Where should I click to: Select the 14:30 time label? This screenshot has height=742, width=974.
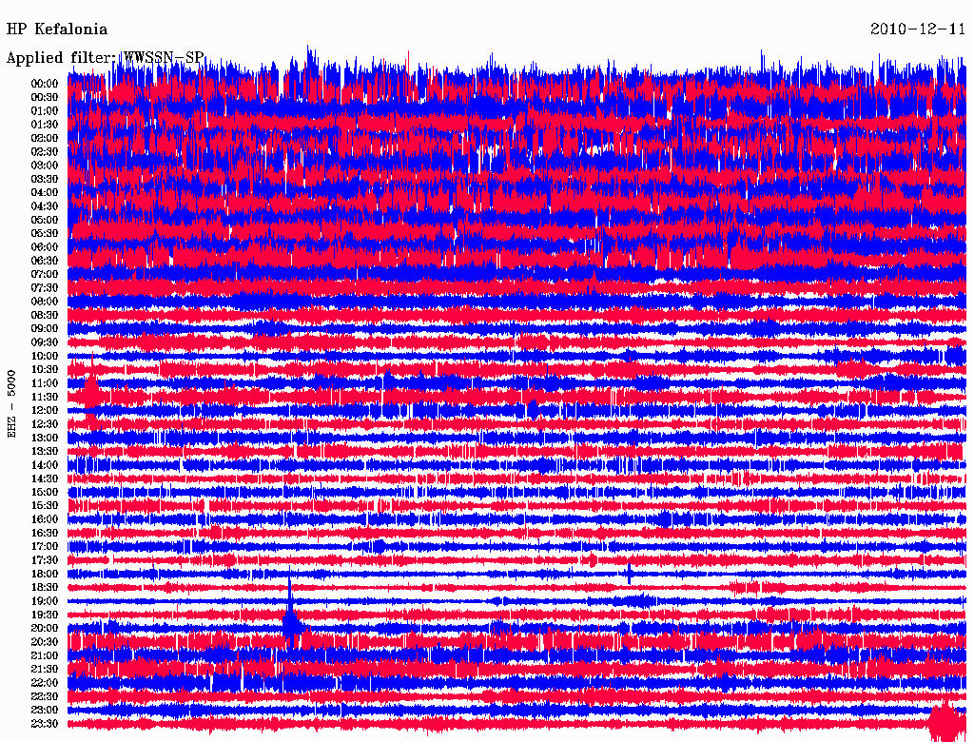pos(45,479)
